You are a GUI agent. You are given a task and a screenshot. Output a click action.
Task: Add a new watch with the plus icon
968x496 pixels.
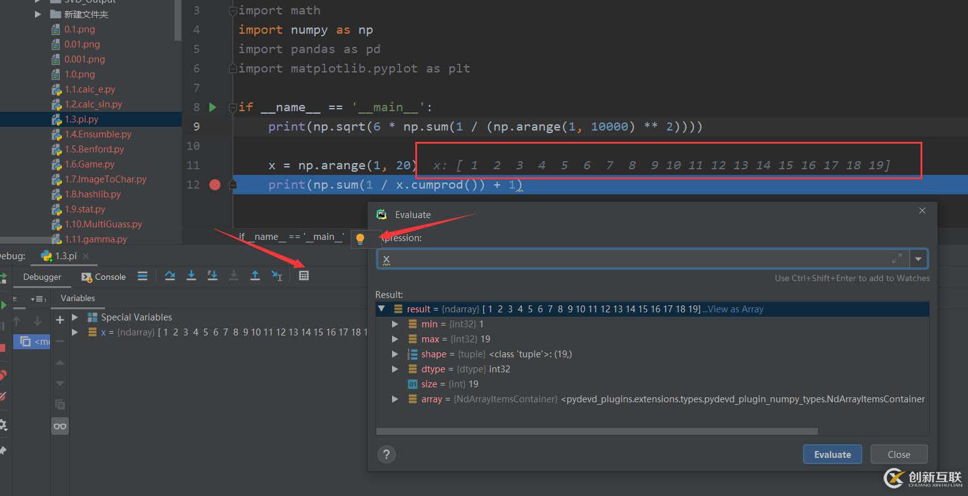click(60, 320)
